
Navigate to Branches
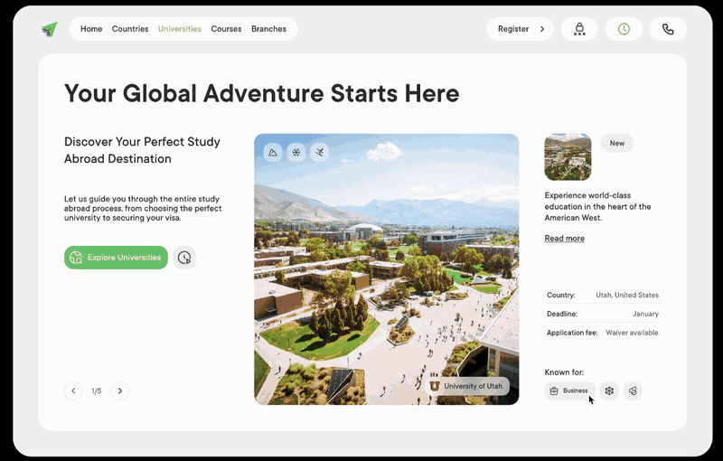(x=268, y=29)
